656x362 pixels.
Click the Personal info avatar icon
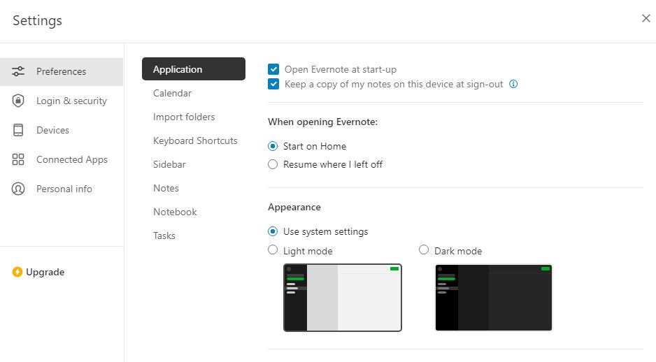(x=18, y=189)
